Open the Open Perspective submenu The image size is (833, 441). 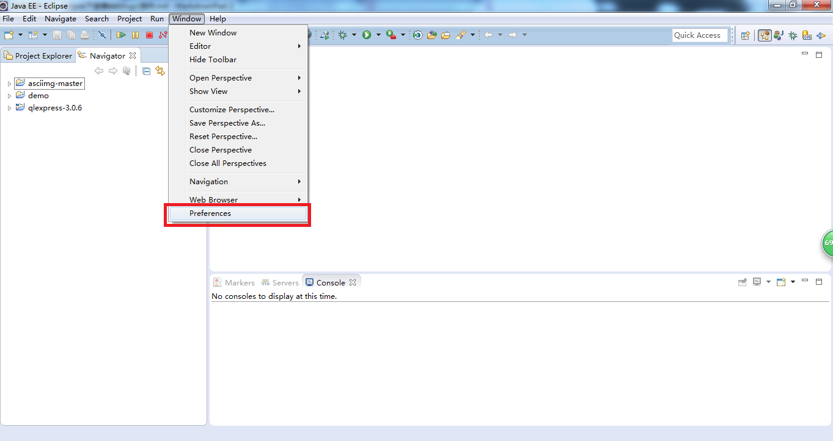[x=220, y=77]
